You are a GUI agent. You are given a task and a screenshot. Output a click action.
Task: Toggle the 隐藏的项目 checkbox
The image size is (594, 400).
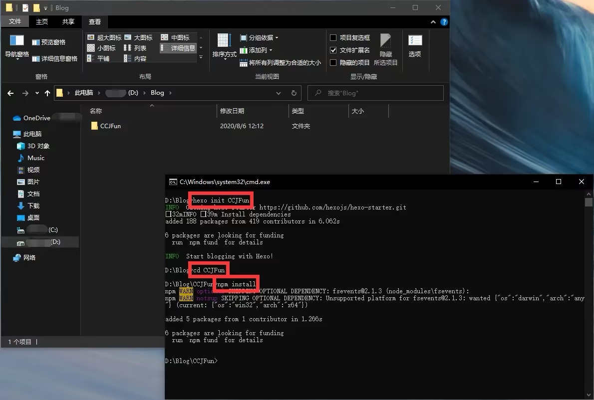333,63
